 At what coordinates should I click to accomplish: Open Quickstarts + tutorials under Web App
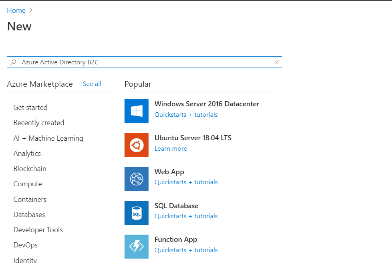coord(186,182)
